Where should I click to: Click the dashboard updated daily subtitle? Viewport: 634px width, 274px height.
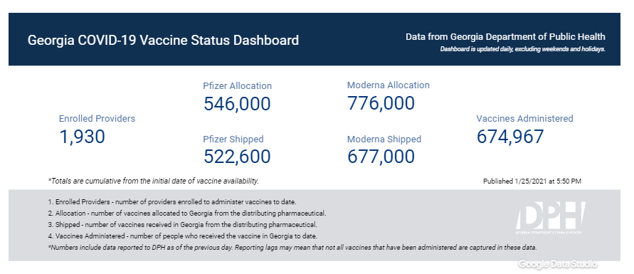point(523,50)
